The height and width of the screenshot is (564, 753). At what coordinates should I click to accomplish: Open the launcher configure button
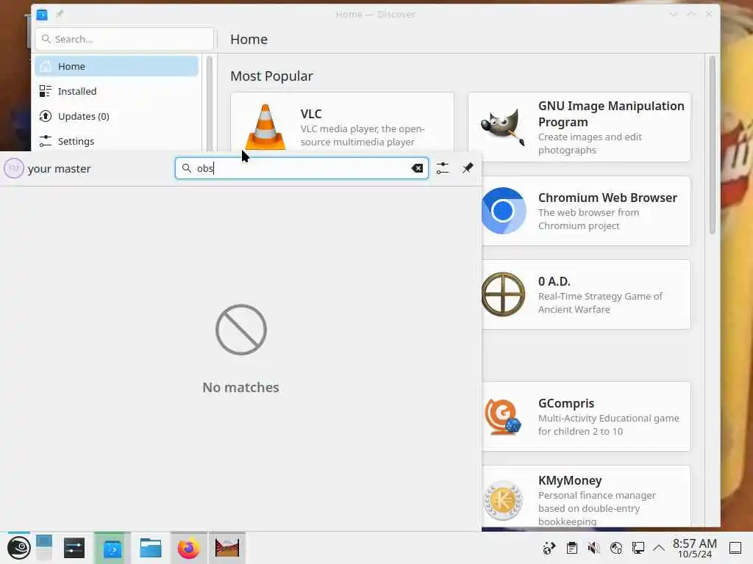[443, 168]
